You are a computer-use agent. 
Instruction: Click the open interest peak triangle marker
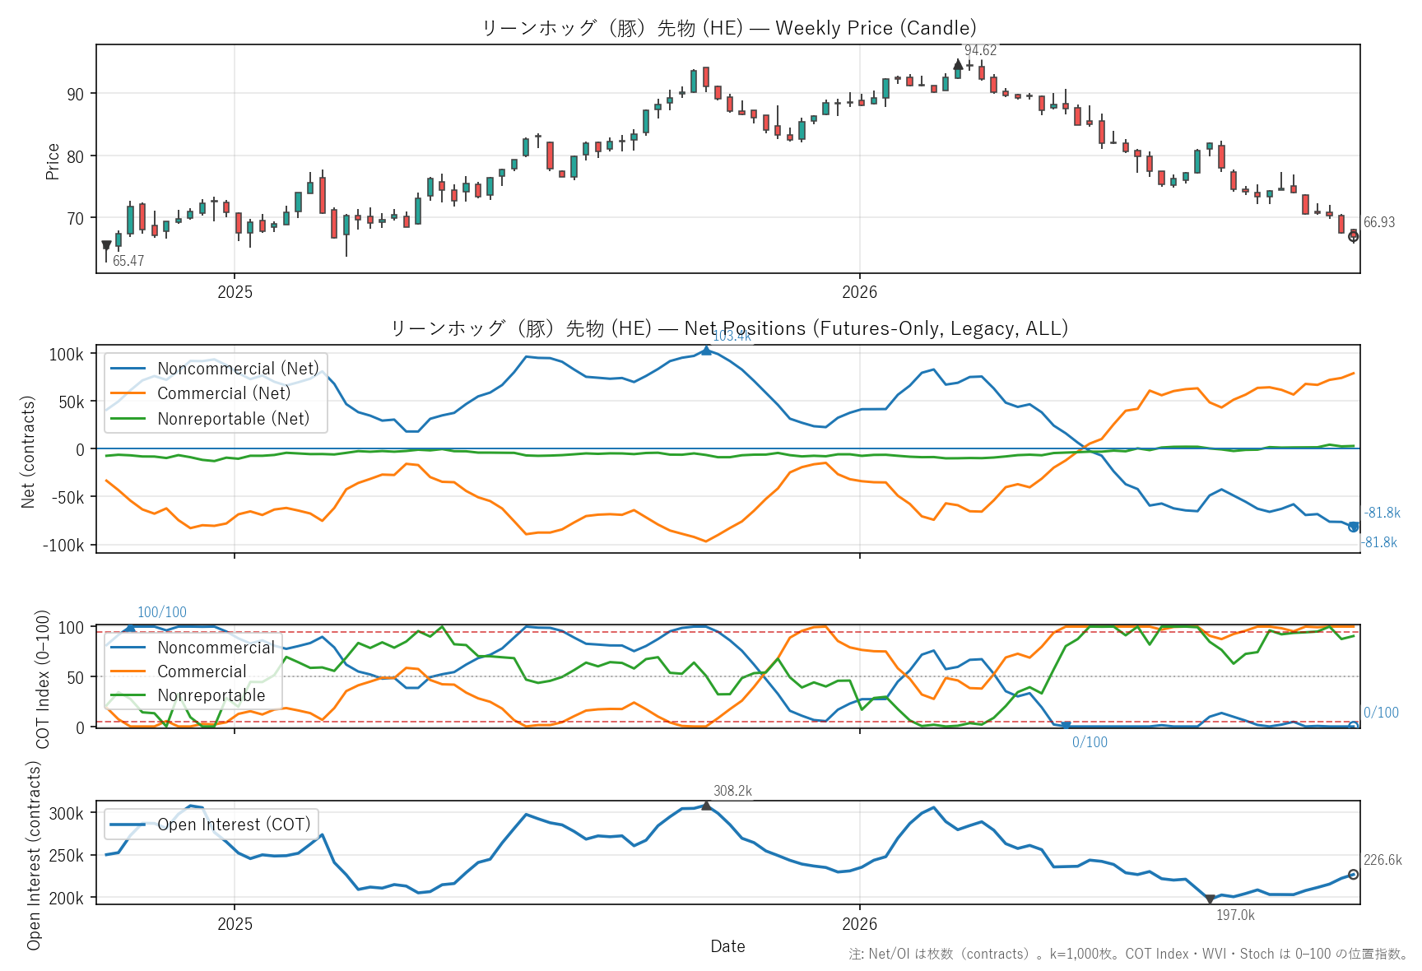click(x=706, y=806)
